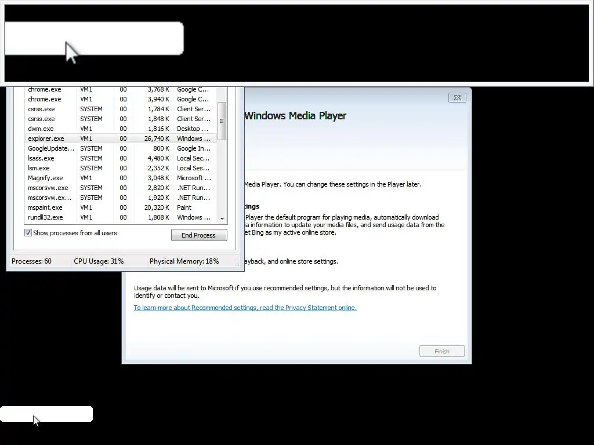Click the 26,740 K memory value

pos(157,138)
